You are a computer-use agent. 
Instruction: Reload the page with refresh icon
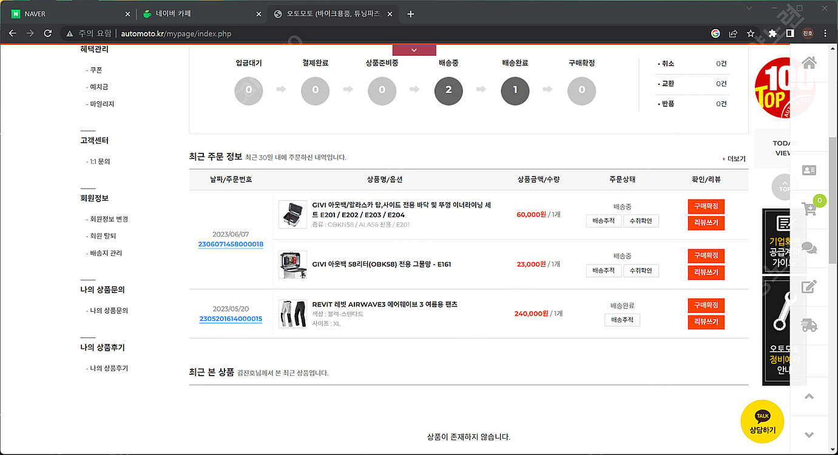pos(48,33)
